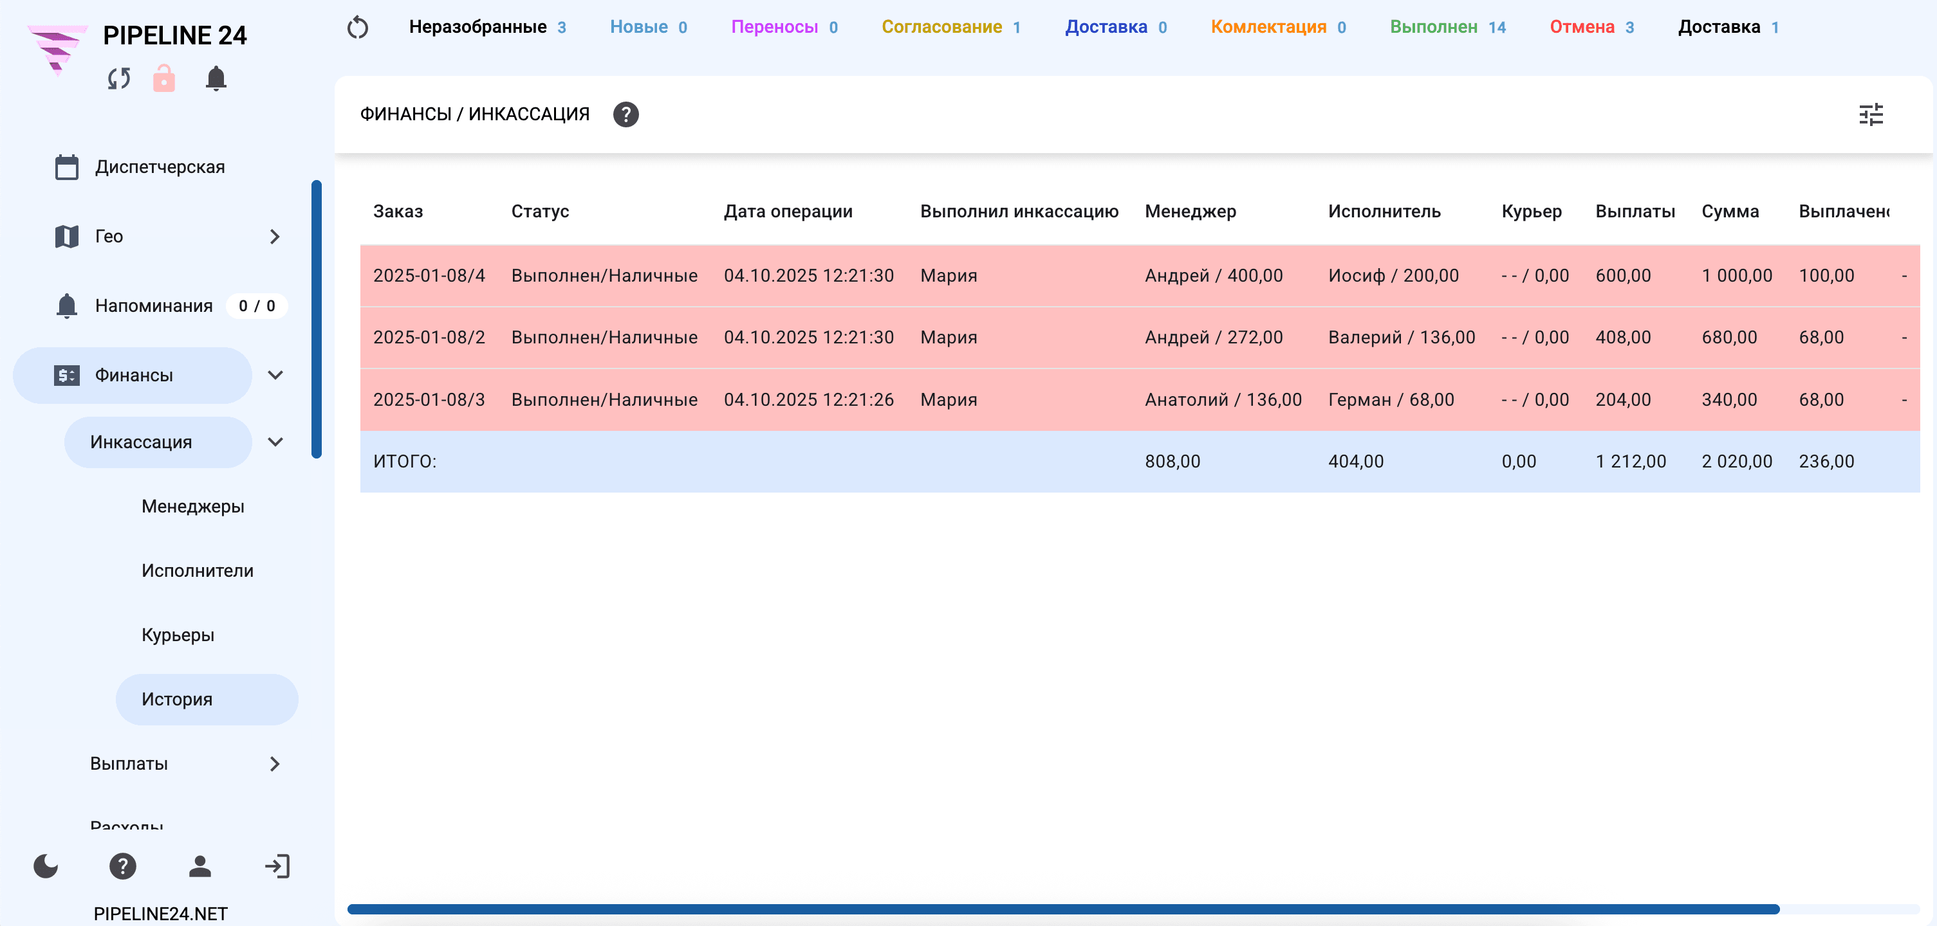Open the Переносы status tab
The width and height of the screenshot is (1937, 926).
pyautogui.click(x=784, y=27)
